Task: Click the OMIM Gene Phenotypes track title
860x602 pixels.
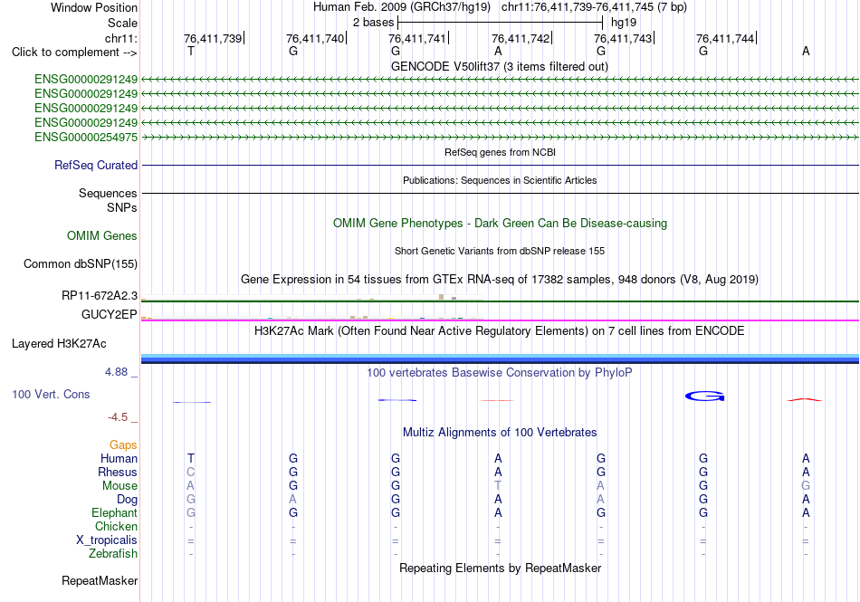Action: tap(500, 223)
